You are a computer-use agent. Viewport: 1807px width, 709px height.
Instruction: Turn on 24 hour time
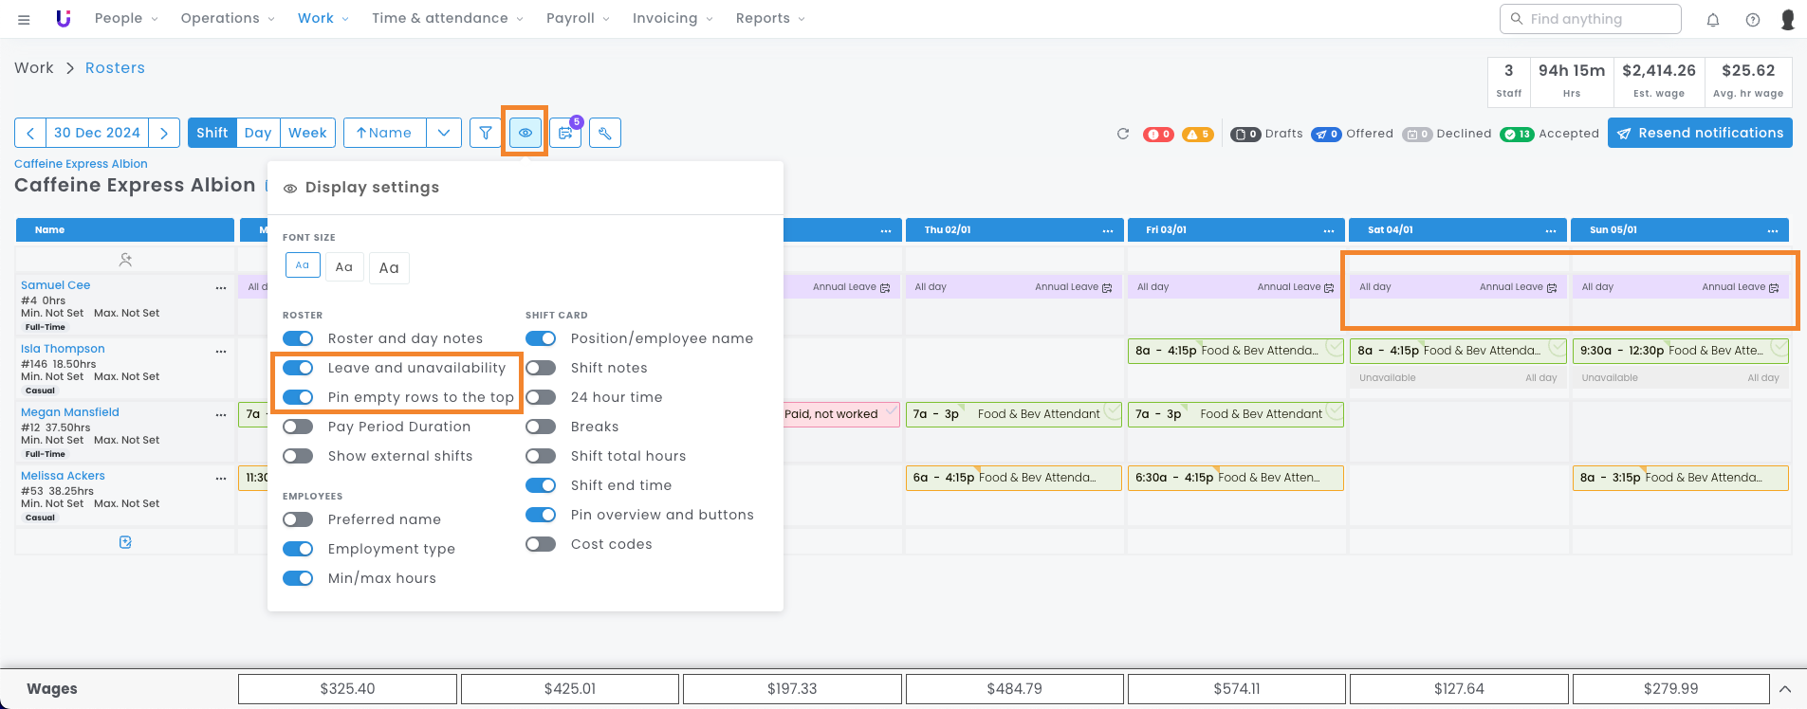541,397
